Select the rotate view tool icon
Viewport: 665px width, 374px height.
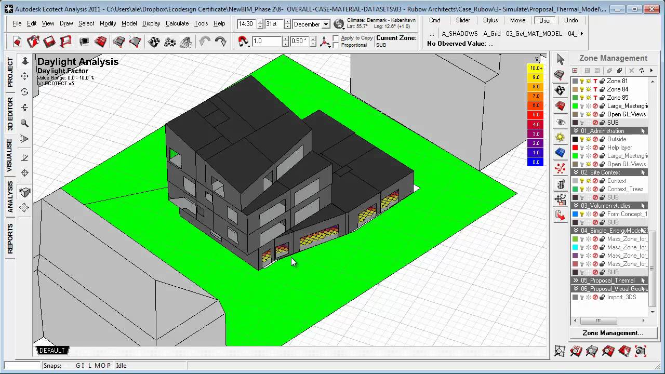[x=24, y=92]
